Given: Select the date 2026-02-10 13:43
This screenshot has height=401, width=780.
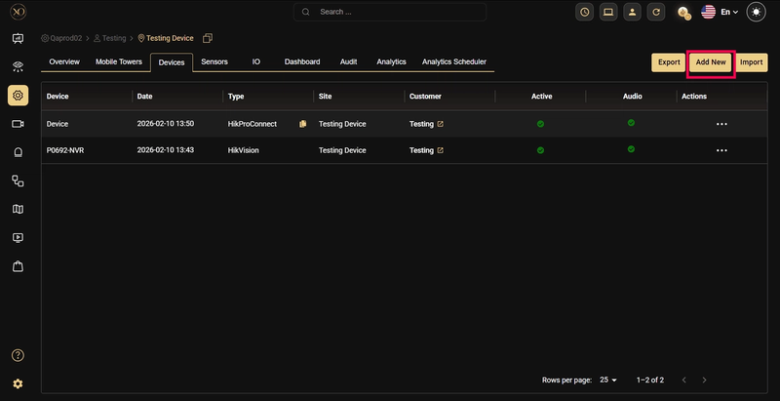Looking at the screenshot, I should point(166,150).
